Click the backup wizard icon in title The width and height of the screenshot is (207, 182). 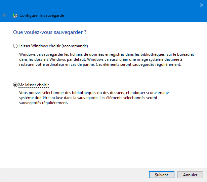point(15,15)
